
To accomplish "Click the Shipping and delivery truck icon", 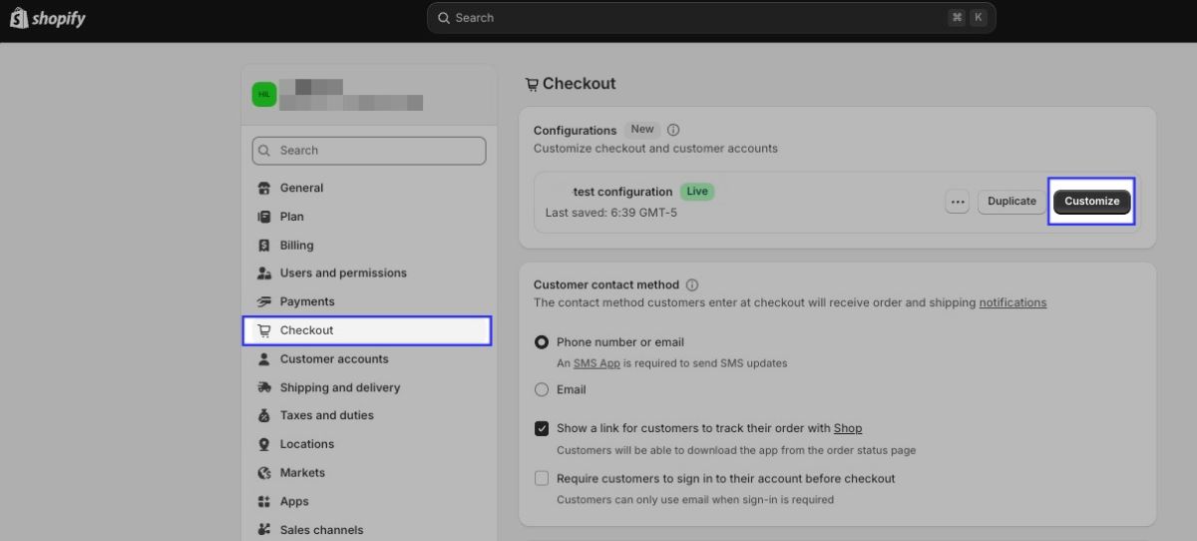I will tap(264, 387).
